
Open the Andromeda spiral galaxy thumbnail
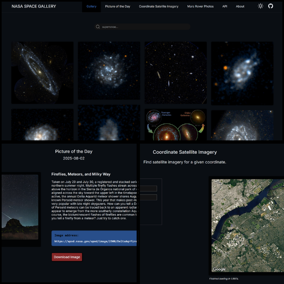(42, 73)
